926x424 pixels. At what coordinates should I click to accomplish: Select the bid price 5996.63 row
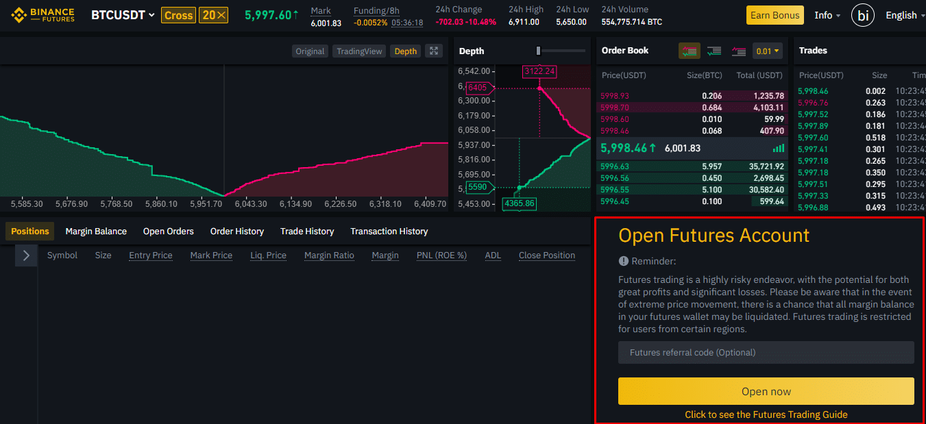pyautogui.click(x=692, y=166)
